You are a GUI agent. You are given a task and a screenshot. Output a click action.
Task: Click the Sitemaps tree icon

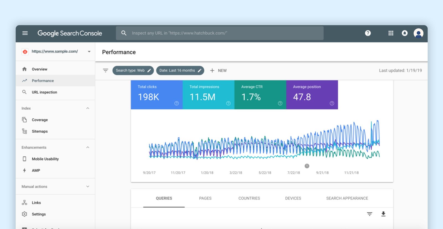(24, 131)
